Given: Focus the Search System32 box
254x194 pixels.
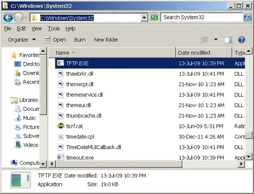Looking at the screenshot, I should tap(202, 17).
